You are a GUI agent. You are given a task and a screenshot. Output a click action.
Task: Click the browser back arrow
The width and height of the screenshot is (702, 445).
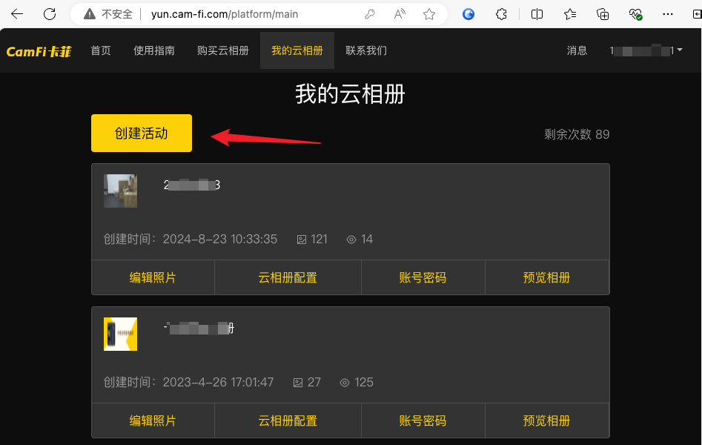click(16, 14)
